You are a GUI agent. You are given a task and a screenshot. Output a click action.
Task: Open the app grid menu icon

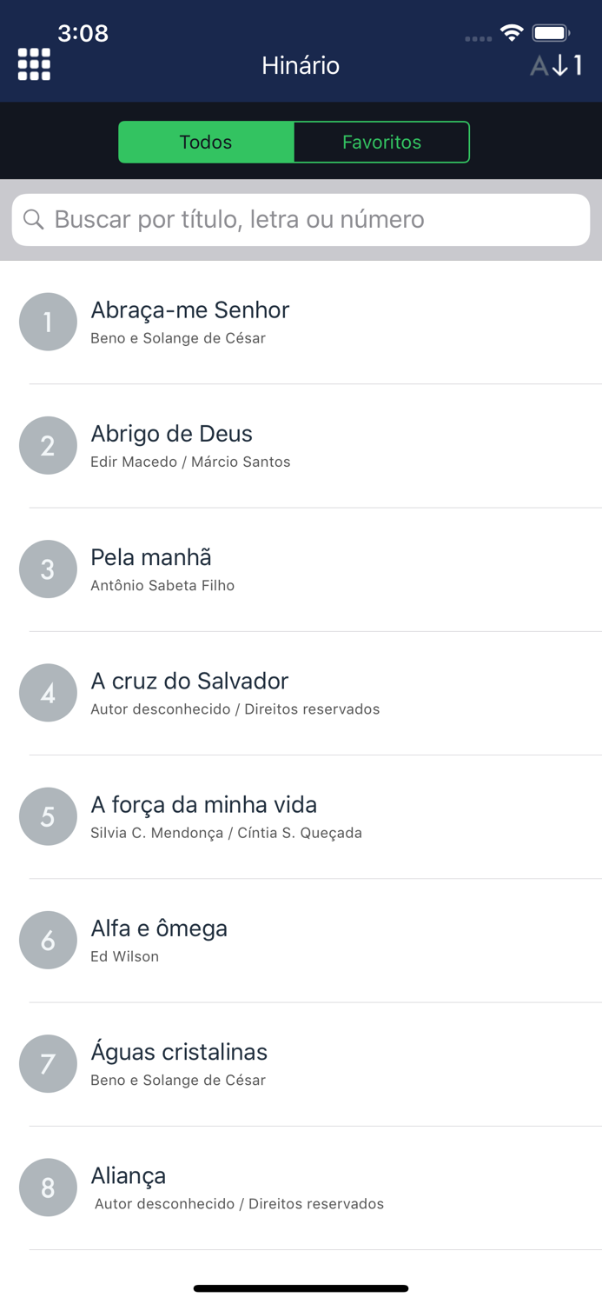(33, 64)
